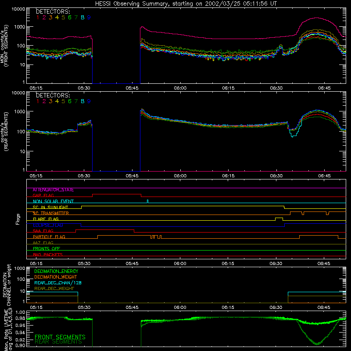Select cyan detector 8 in rear segments legend
This screenshot has width=351, height=351.
[82, 101]
